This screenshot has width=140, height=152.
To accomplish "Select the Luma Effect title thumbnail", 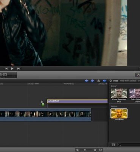I will point(119,113).
